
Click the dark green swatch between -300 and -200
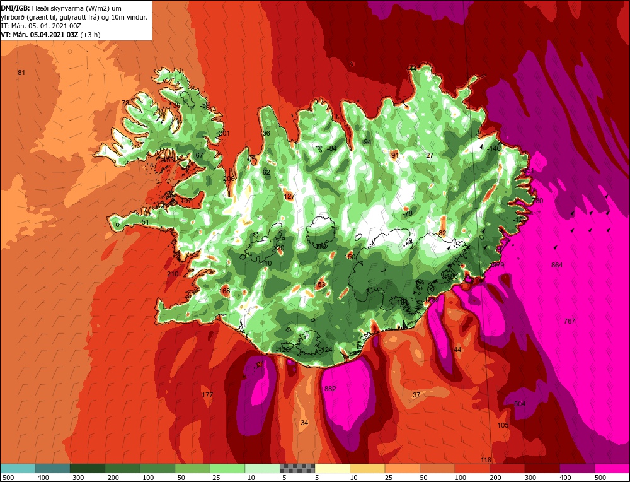(x=88, y=468)
